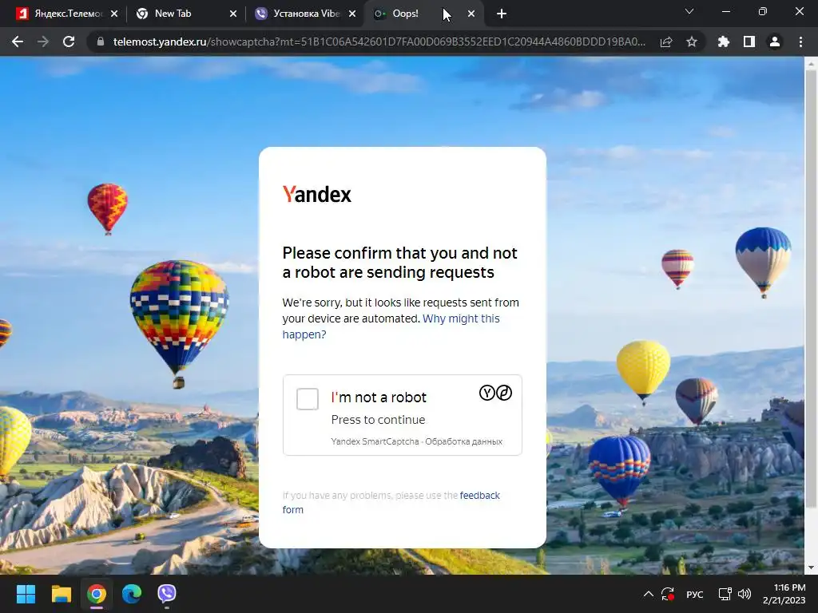
Task: Click the SmartCaptcha accessibility icons
Action: (495, 393)
